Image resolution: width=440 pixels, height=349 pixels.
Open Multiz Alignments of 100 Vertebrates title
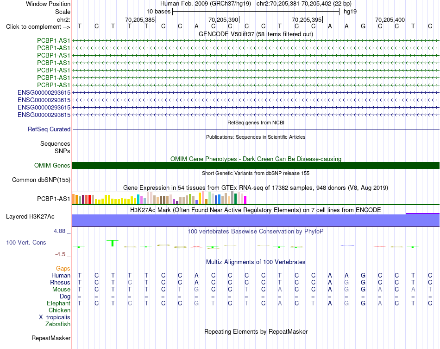click(256, 262)
